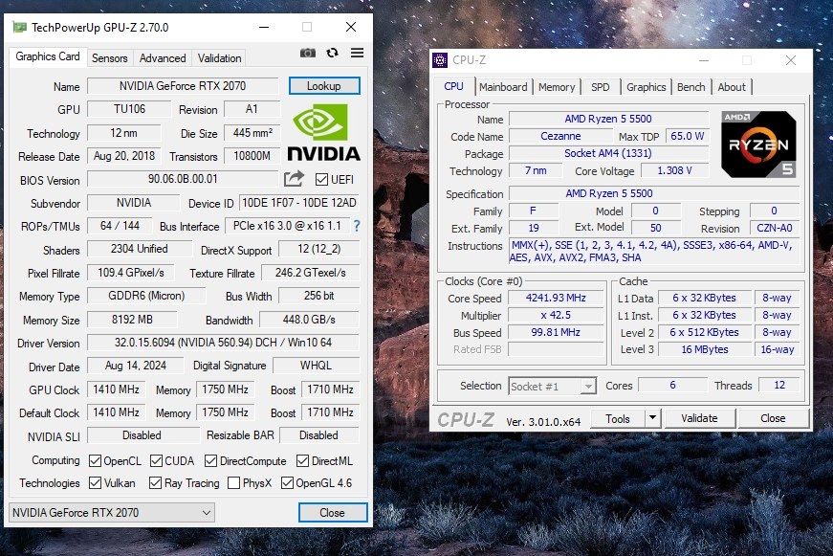Click the Validate button in CPU-Z

[700, 418]
